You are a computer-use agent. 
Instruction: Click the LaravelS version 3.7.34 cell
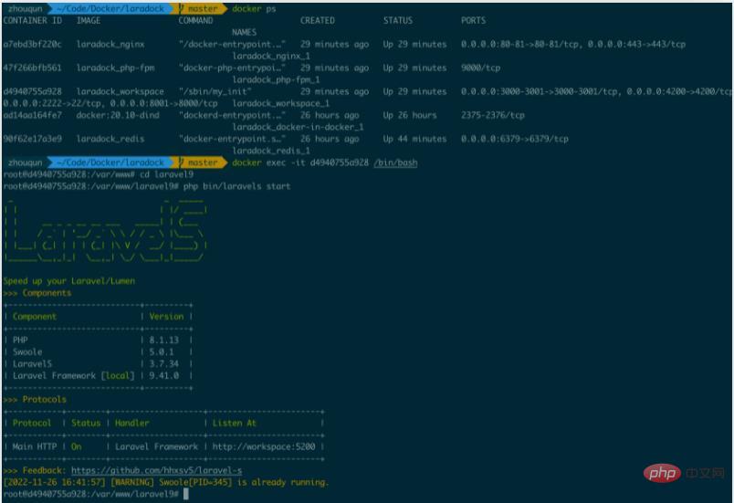pyautogui.click(x=163, y=364)
